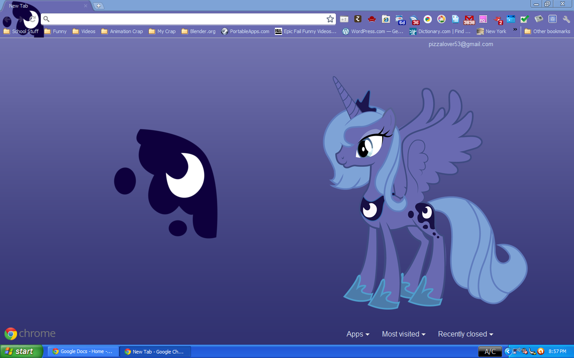The width and height of the screenshot is (574, 358).
Task: Expand the Recently closed menu
Action: 465,334
